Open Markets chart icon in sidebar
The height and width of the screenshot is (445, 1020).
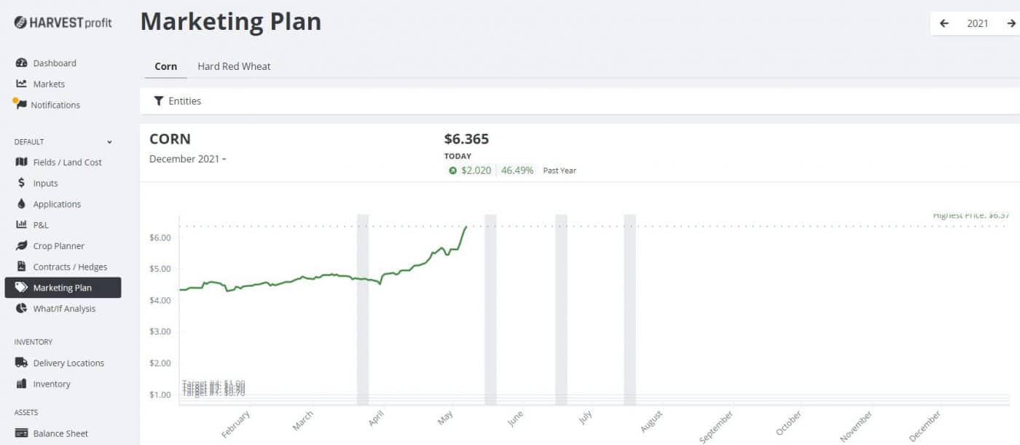pos(21,84)
